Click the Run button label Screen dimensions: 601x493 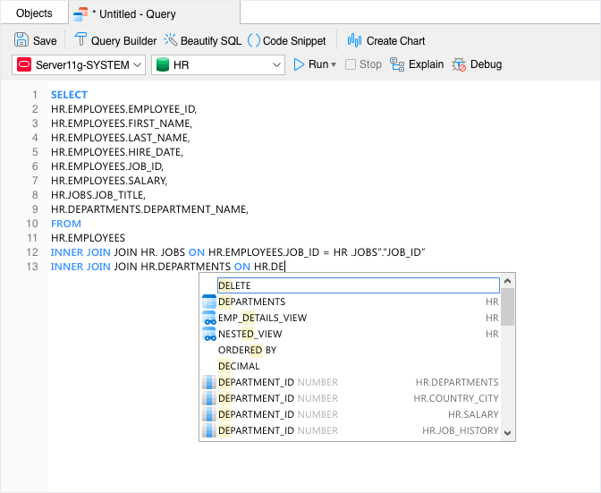(318, 64)
